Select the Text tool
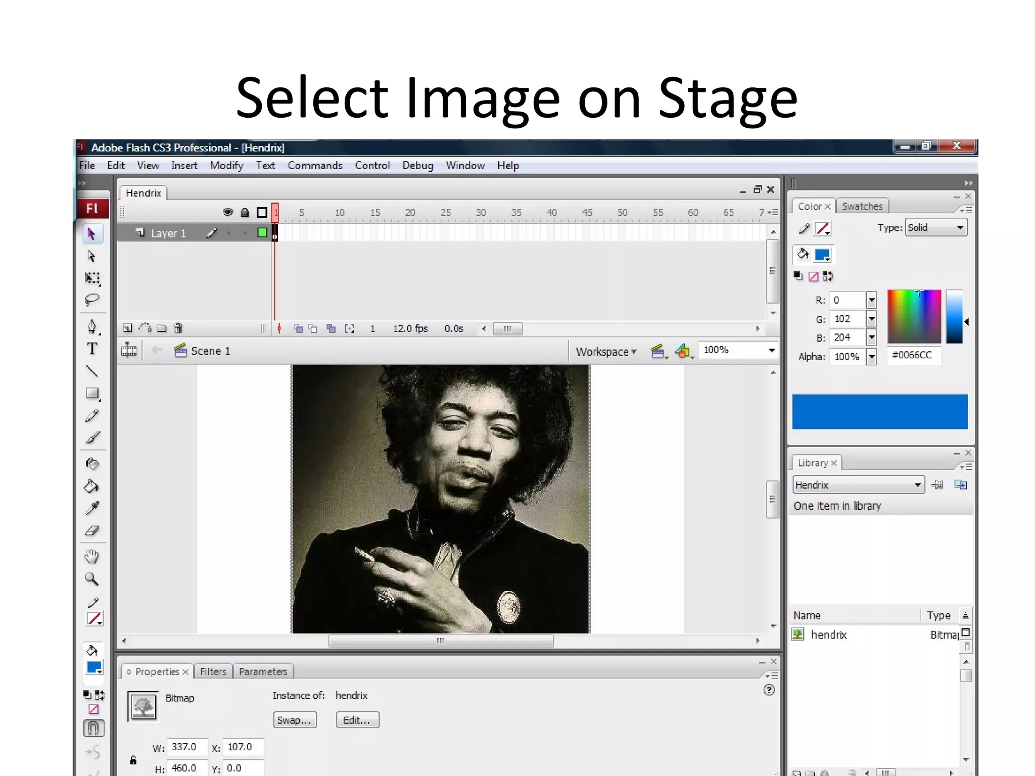Screen dimensions: 1035x776 (92, 349)
